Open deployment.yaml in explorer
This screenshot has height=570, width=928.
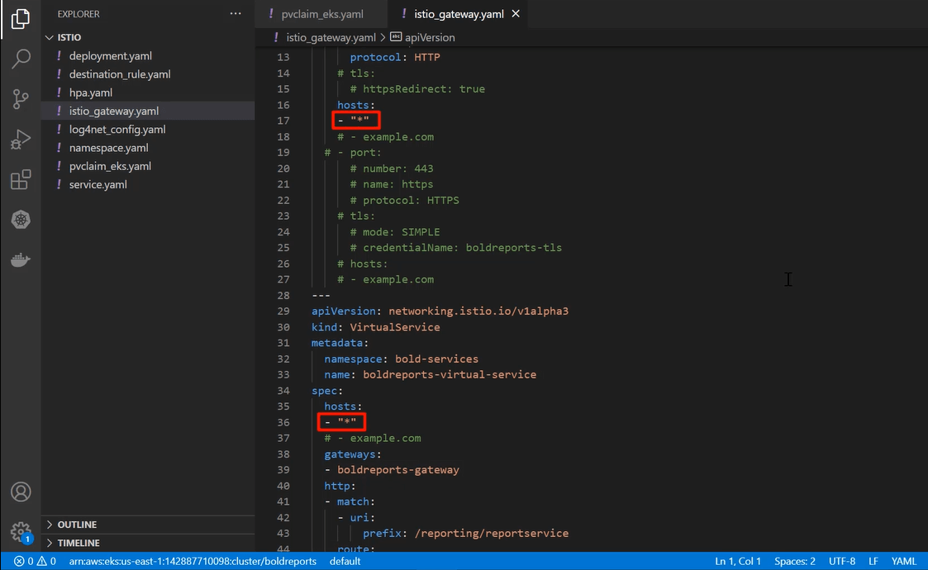(110, 55)
